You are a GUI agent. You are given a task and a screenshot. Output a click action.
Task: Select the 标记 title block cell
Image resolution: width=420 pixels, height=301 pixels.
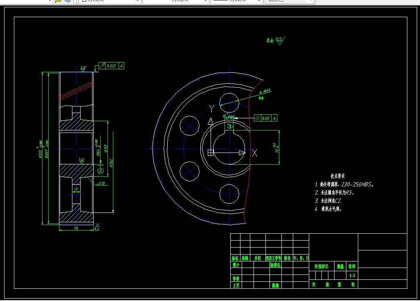(x=235, y=258)
